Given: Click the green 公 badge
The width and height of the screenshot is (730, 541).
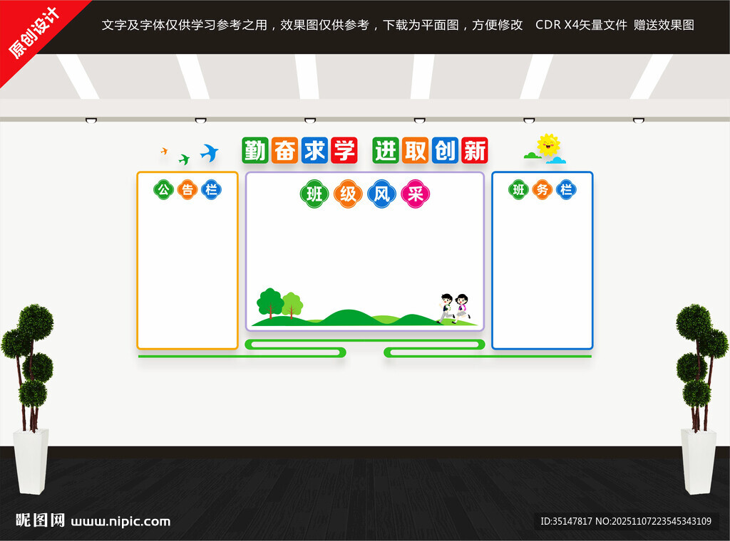Looking at the screenshot, I should point(163,189).
